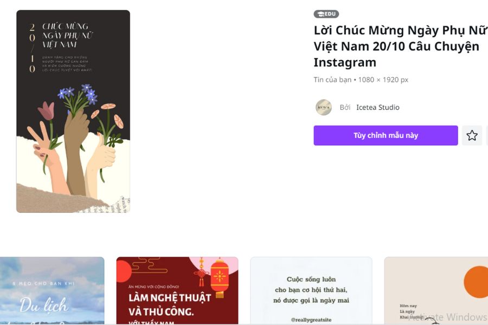Click the pink tulip in the preview
The image size is (488, 325).
(x=46, y=110)
